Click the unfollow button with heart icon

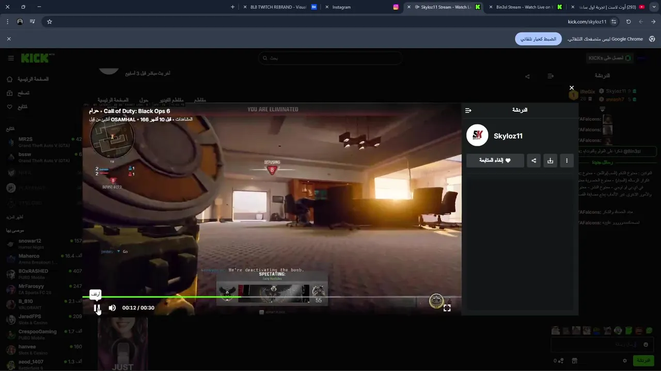(495, 160)
